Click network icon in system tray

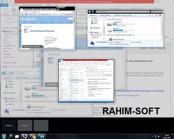[x=156, y=136]
